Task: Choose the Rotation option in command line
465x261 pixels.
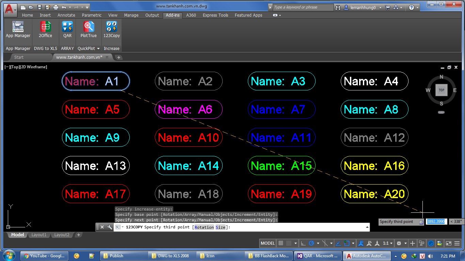Action: pyautogui.click(x=204, y=227)
